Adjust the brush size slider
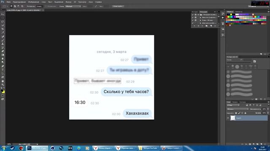Viewport: 270px width, 151px height. [x=238, y=62]
